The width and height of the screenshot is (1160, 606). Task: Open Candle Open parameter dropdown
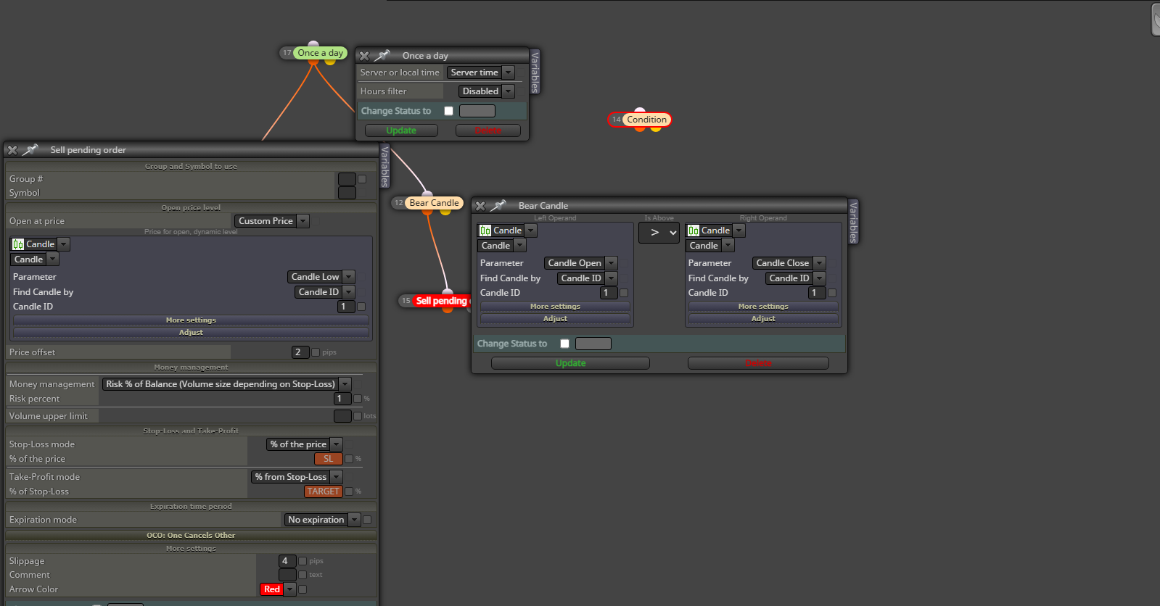(581, 263)
